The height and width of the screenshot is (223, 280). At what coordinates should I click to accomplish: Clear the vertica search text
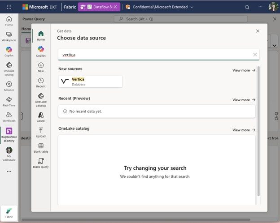pos(255,55)
